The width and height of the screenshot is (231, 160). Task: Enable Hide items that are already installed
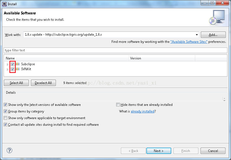[118, 105]
